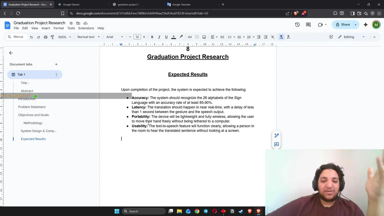Viewport: 384px width, 216px height.
Task: Collapse the toolbar with chevron
Action: tap(374, 37)
